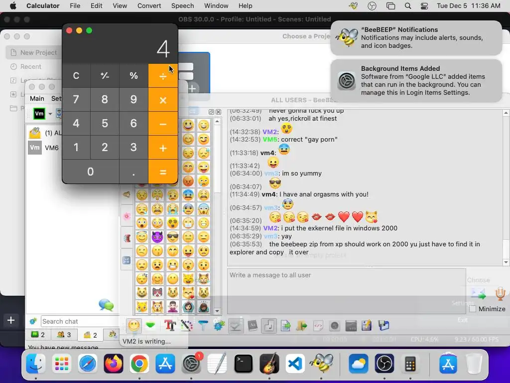Click the Write a message text box
This screenshot has width=510, height=383.
(x=347, y=291)
